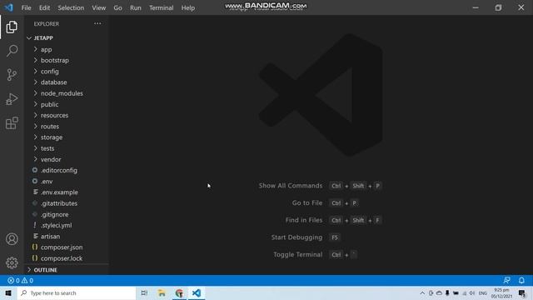Expand the app folder

[67, 49]
